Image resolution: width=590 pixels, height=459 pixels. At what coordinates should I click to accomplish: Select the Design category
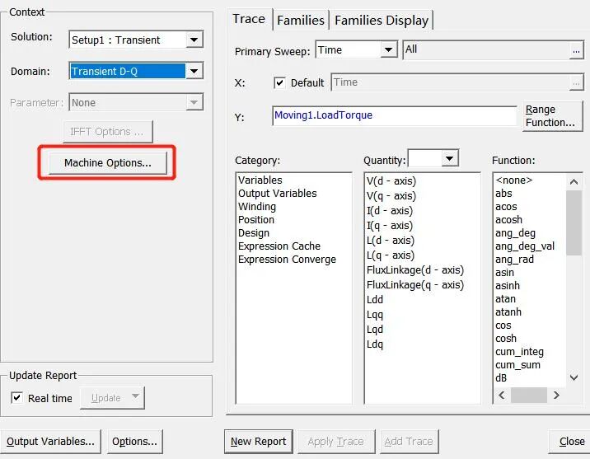tap(254, 233)
